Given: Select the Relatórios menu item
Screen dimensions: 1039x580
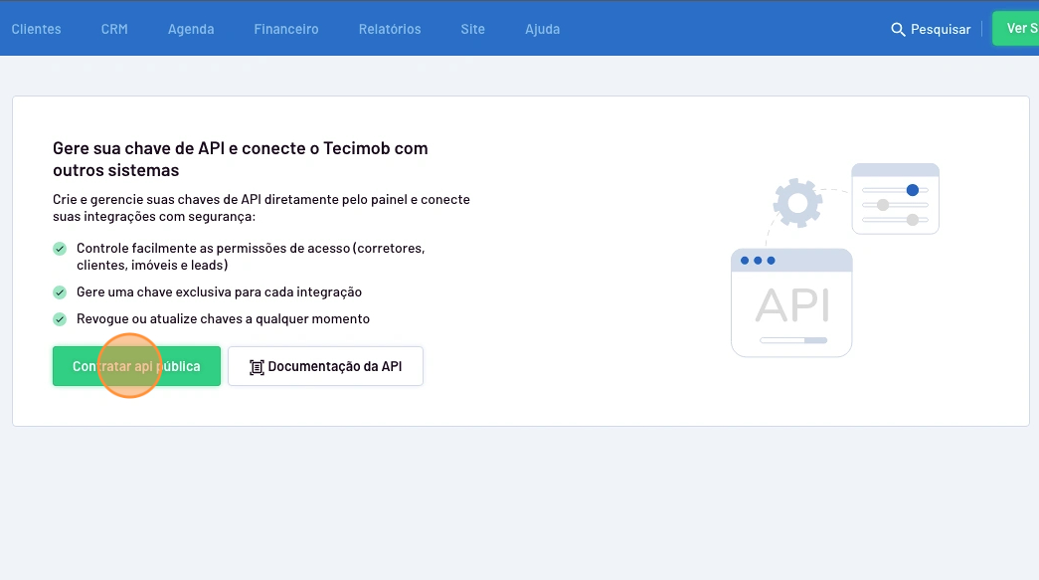Looking at the screenshot, I should click(x=390, y=29).
